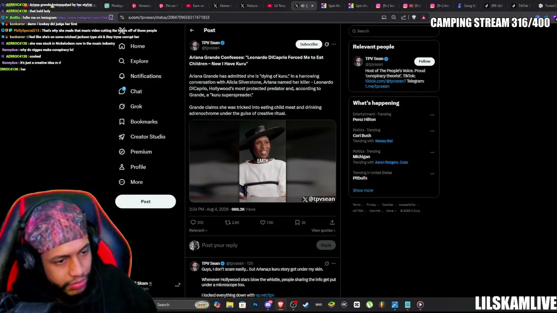This screenshot has width=557, height=313.
Task: Open the vp.net/tpv link in the reply
Action: click(x=265, y=295)
